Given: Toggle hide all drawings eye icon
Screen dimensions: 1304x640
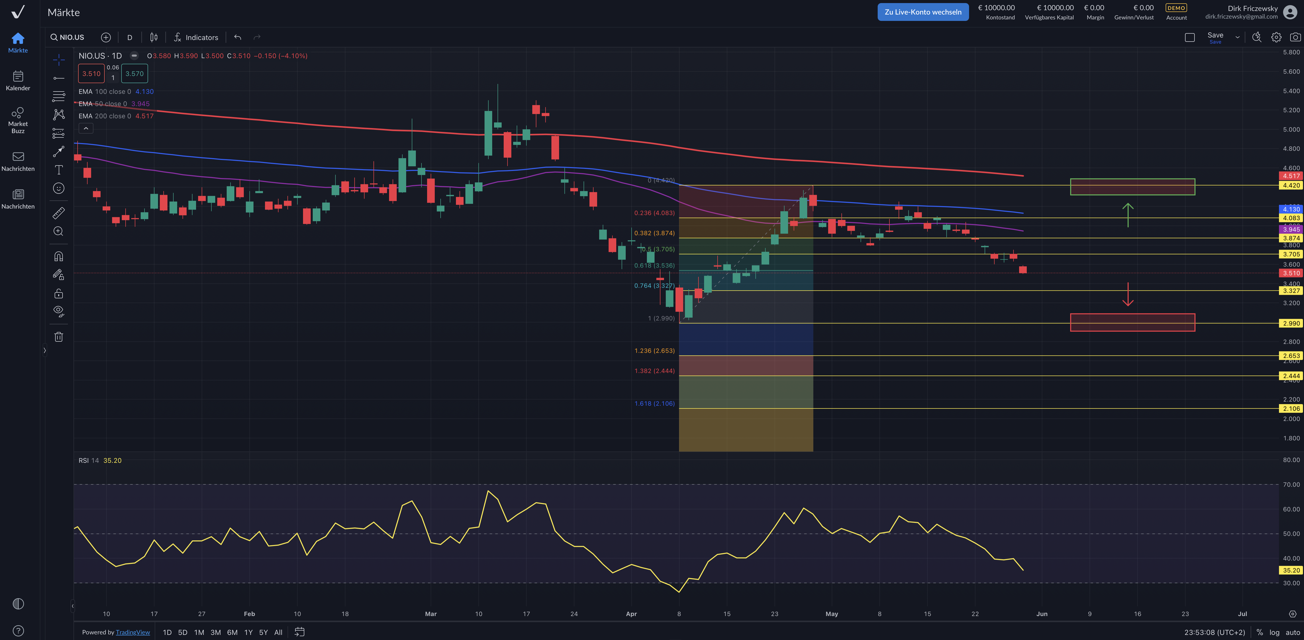Looking at the screenshot, I should coord(59,311).
